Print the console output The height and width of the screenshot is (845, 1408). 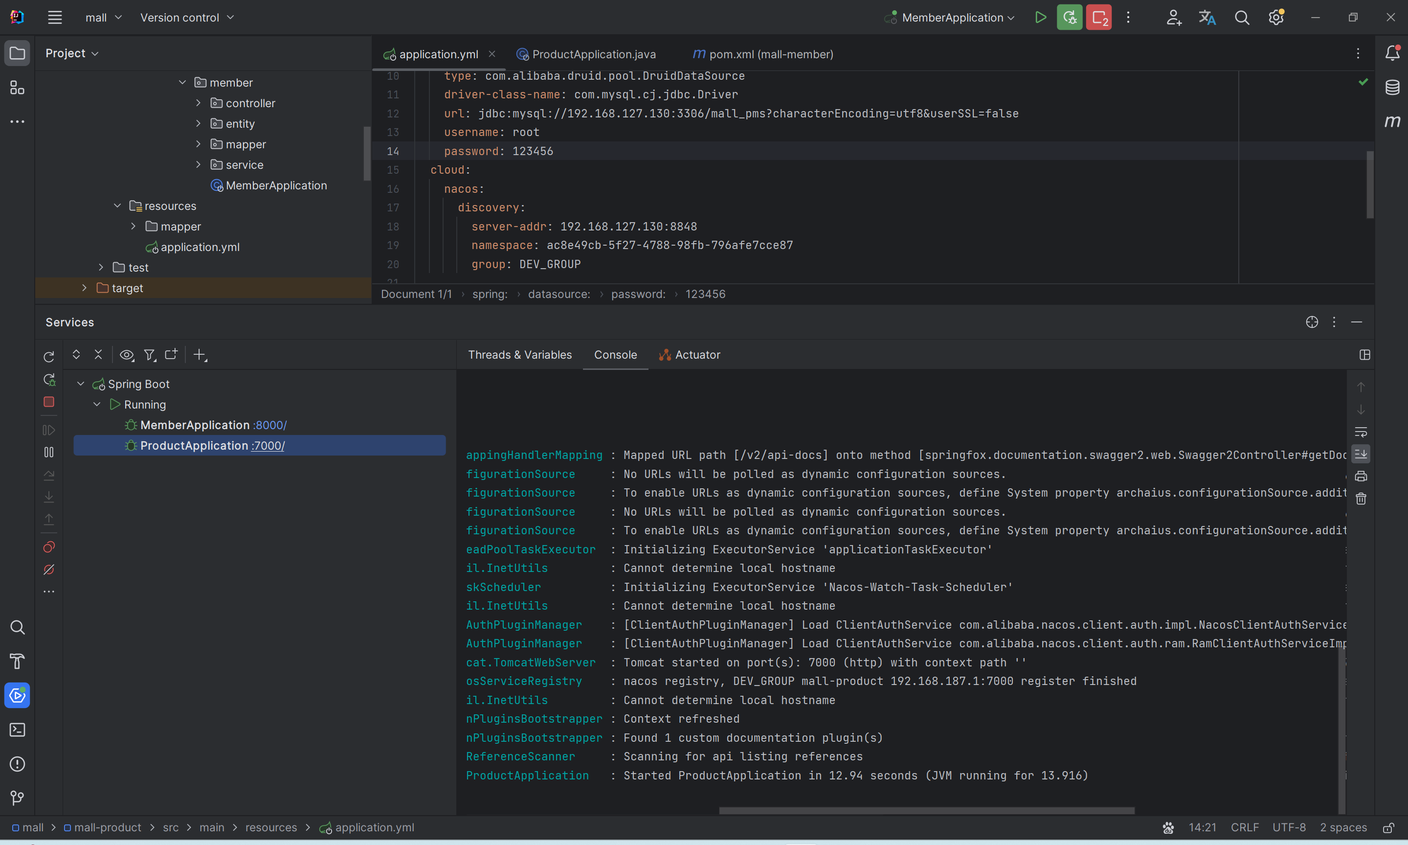pyautogui.click(x=1361, y=476)
